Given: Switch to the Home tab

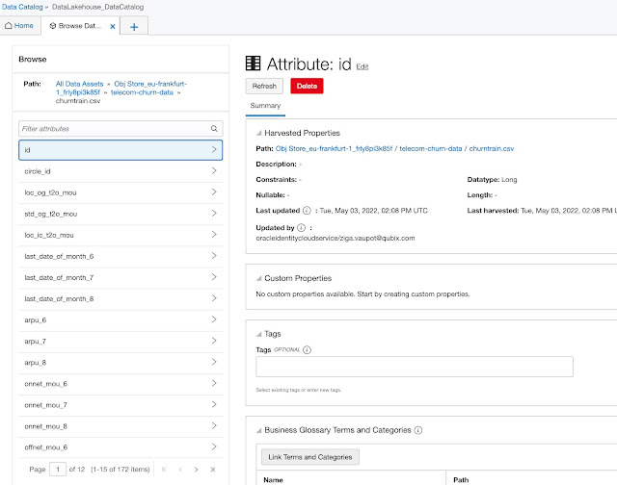Looking at the screenshot, I should click(19, 26).
